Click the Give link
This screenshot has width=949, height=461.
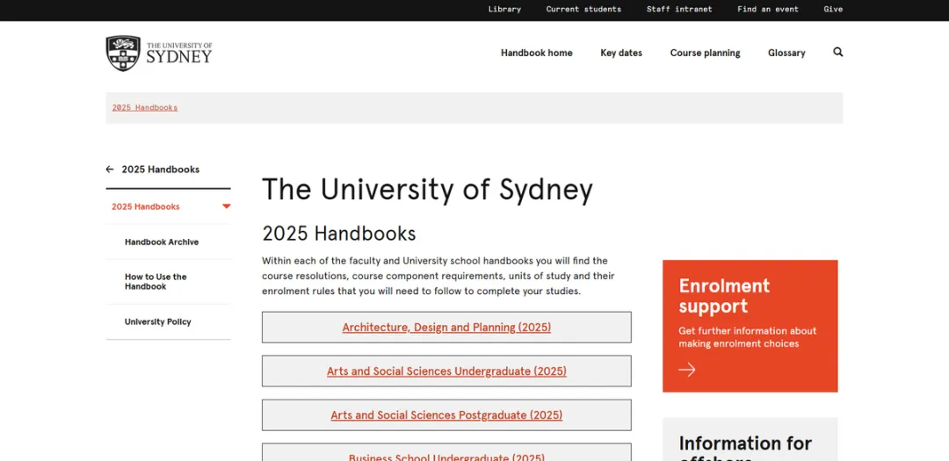coord(833,9)
